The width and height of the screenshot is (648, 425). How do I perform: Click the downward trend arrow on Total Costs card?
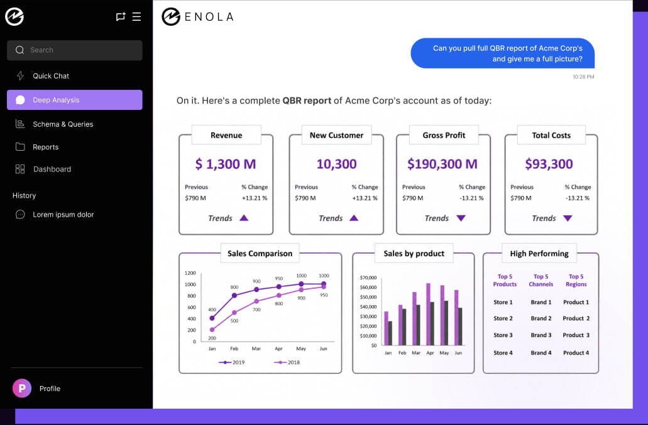pyautogui.click(x=568, y=218)
